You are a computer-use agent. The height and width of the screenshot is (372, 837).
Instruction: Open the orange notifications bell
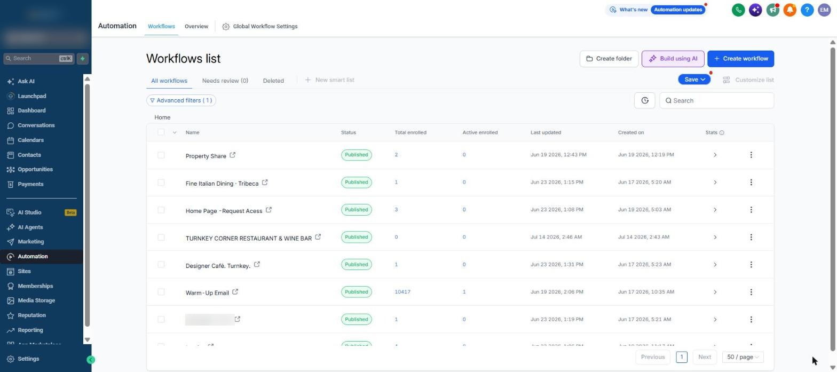[x=790, y=10]
